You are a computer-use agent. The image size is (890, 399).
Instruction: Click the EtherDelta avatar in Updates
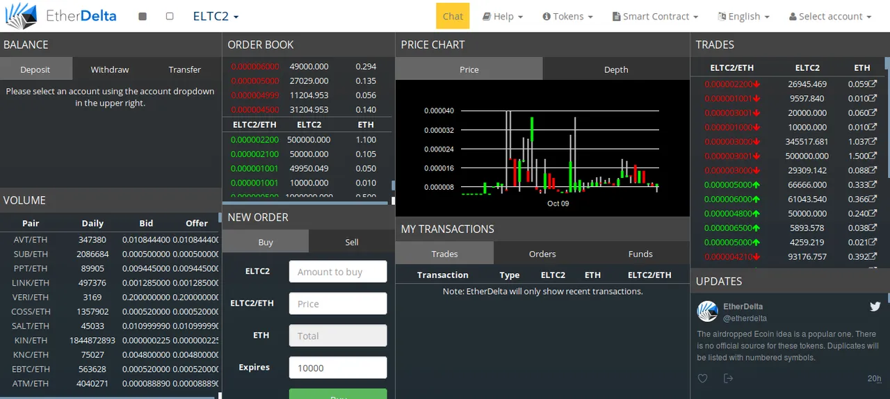(707, 311)
